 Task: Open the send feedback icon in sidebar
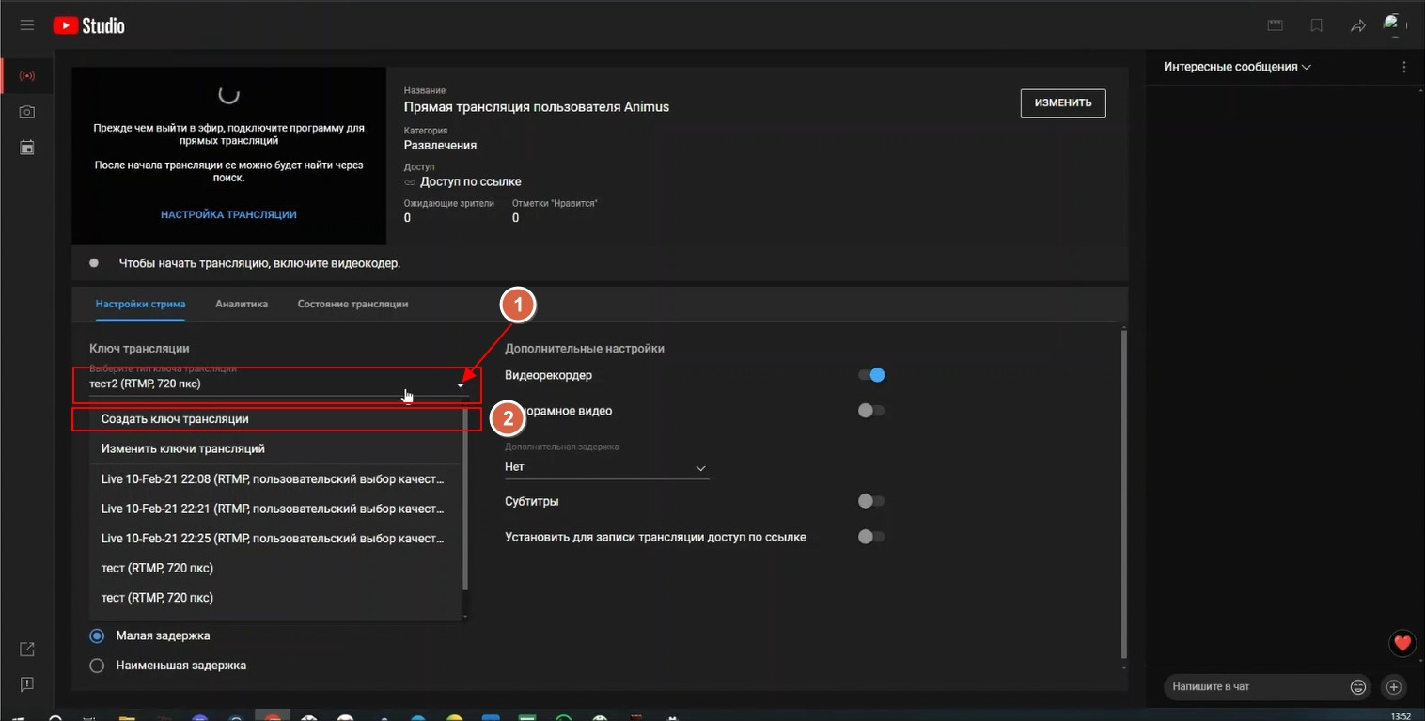27,684
